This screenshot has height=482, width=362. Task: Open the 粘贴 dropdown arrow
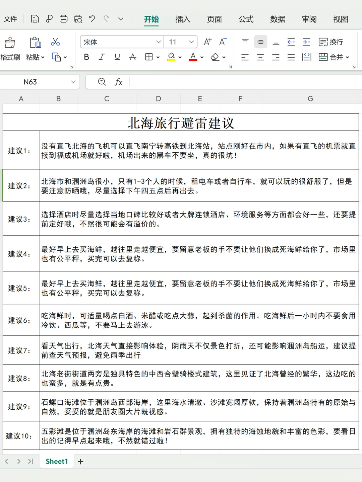[43, 58]
